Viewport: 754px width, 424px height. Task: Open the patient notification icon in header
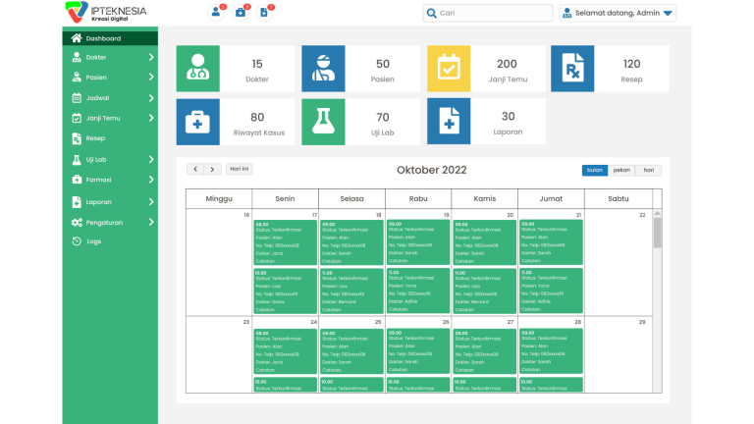click(217, 13)
